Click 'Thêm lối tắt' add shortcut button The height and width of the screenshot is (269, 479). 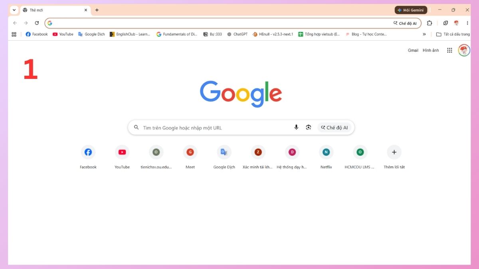[394, 157]
